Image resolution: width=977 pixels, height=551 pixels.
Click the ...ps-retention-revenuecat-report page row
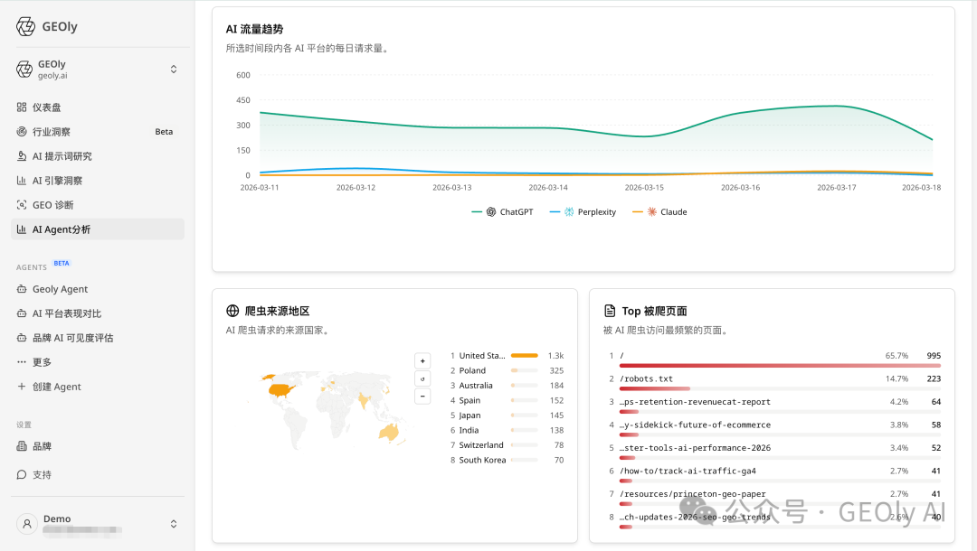coord(773,405)
